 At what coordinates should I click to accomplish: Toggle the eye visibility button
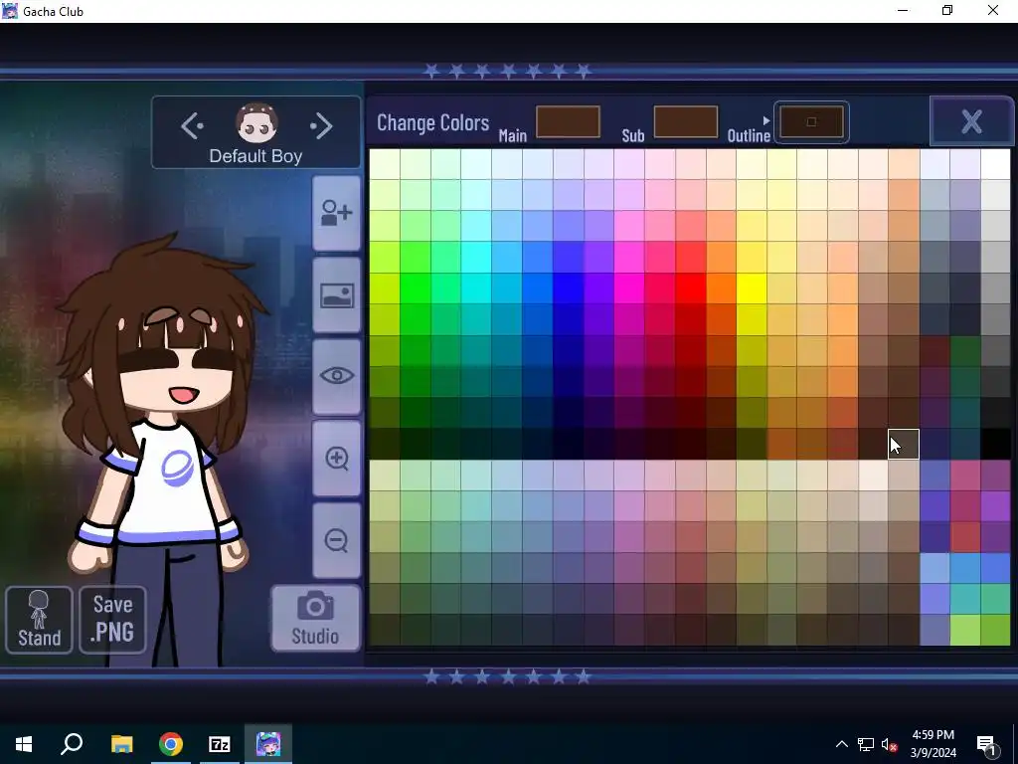[x=336, y=376]
